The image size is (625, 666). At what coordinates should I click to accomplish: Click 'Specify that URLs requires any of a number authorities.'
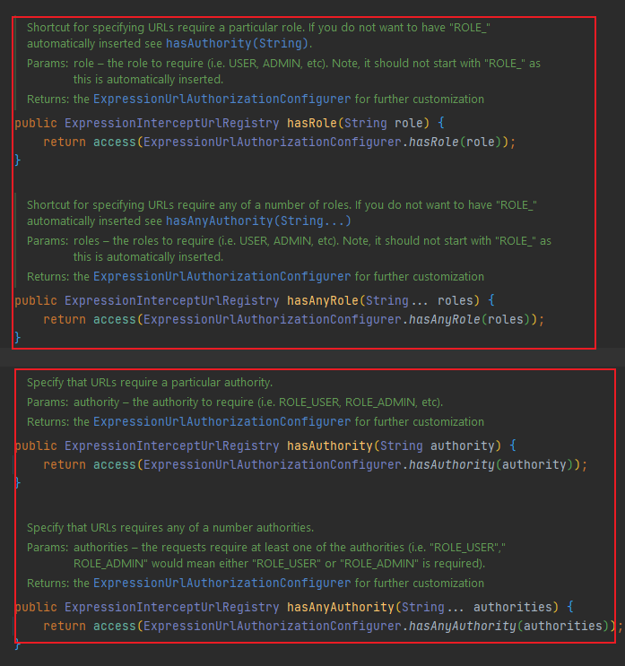[170, 528]
